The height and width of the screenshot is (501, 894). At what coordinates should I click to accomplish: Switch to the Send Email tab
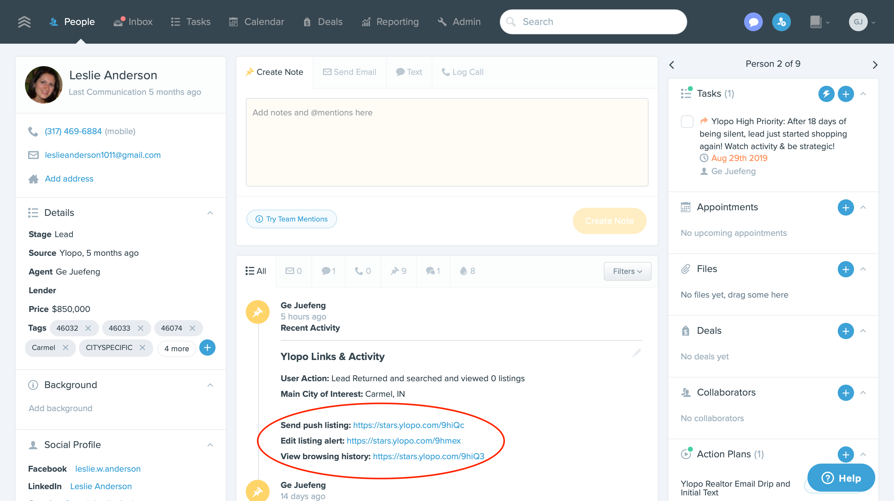[x=350, y=72]
